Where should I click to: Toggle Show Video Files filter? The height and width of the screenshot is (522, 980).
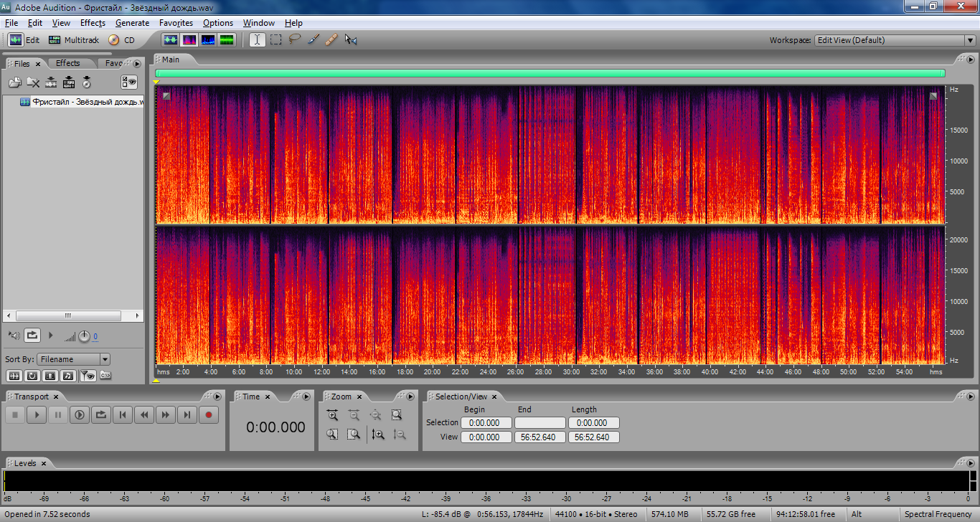(x=50, y=375)
